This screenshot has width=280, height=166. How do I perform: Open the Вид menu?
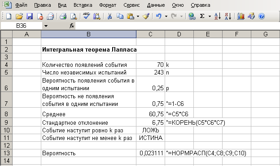(x=62, y=5)
